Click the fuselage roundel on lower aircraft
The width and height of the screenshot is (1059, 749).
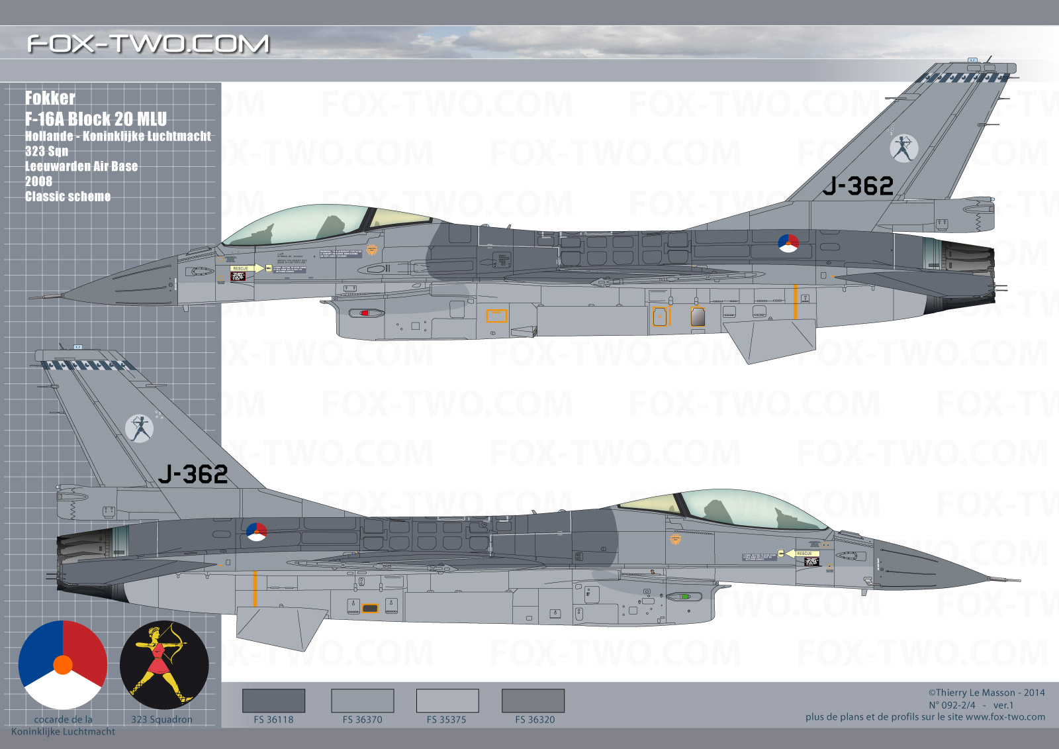pos(256,531)
